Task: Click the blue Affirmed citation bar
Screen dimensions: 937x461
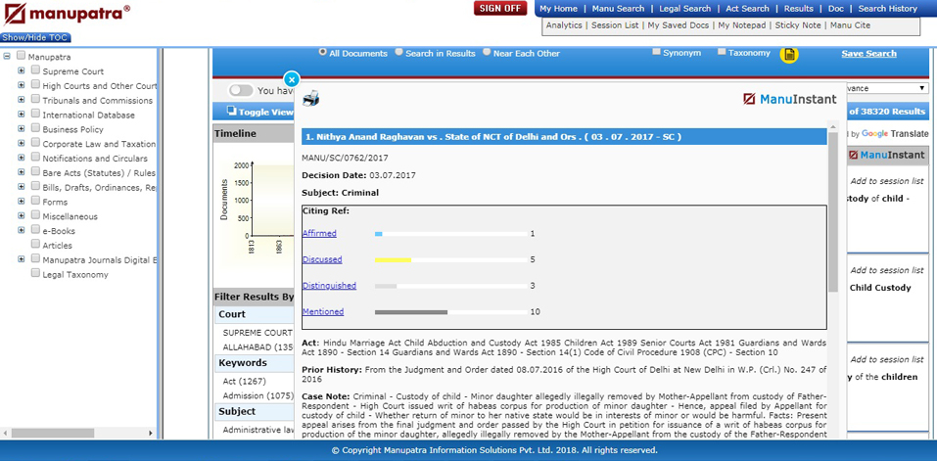Action: [378, 234]
